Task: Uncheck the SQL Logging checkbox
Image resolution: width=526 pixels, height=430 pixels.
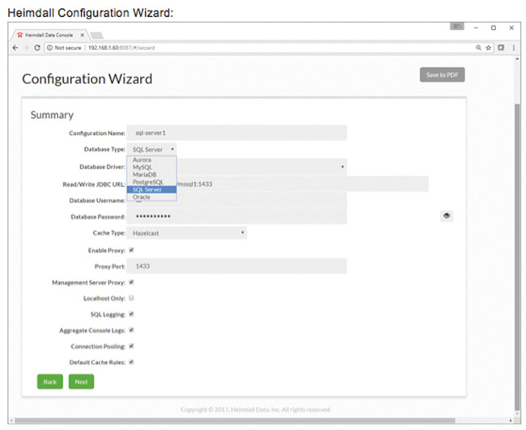Action: pyautogui.click(x=131, y=314)
